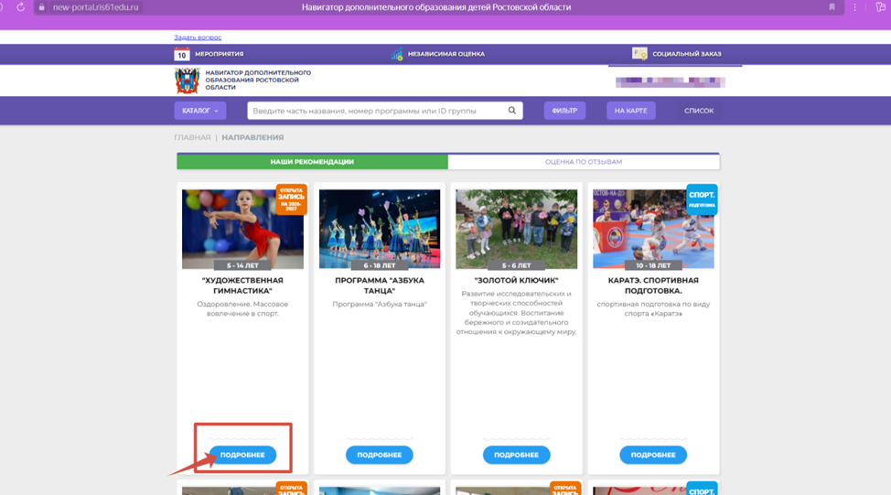Click the Открыта запись badge on gymnastics card
Viewport: 891px width, 495px height.
coord(291,199)
